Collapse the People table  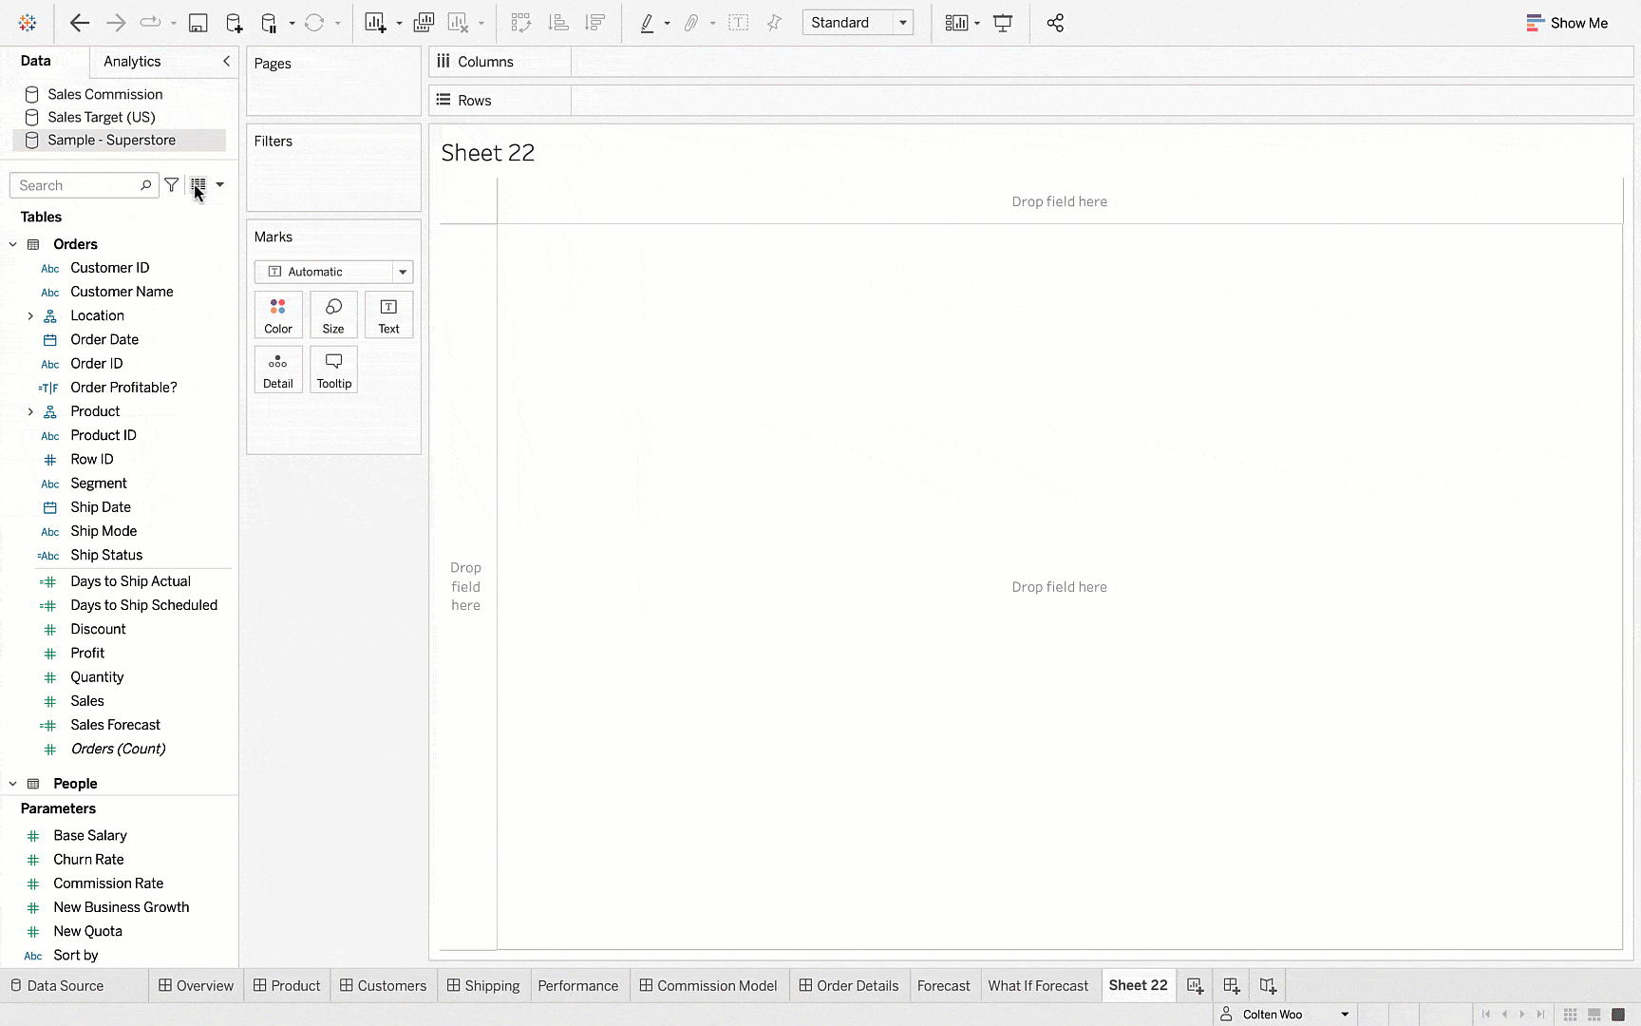(13, 784)
